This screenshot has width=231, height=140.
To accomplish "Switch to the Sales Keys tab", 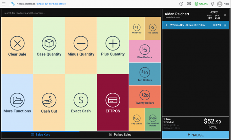I will click(40, 135).
